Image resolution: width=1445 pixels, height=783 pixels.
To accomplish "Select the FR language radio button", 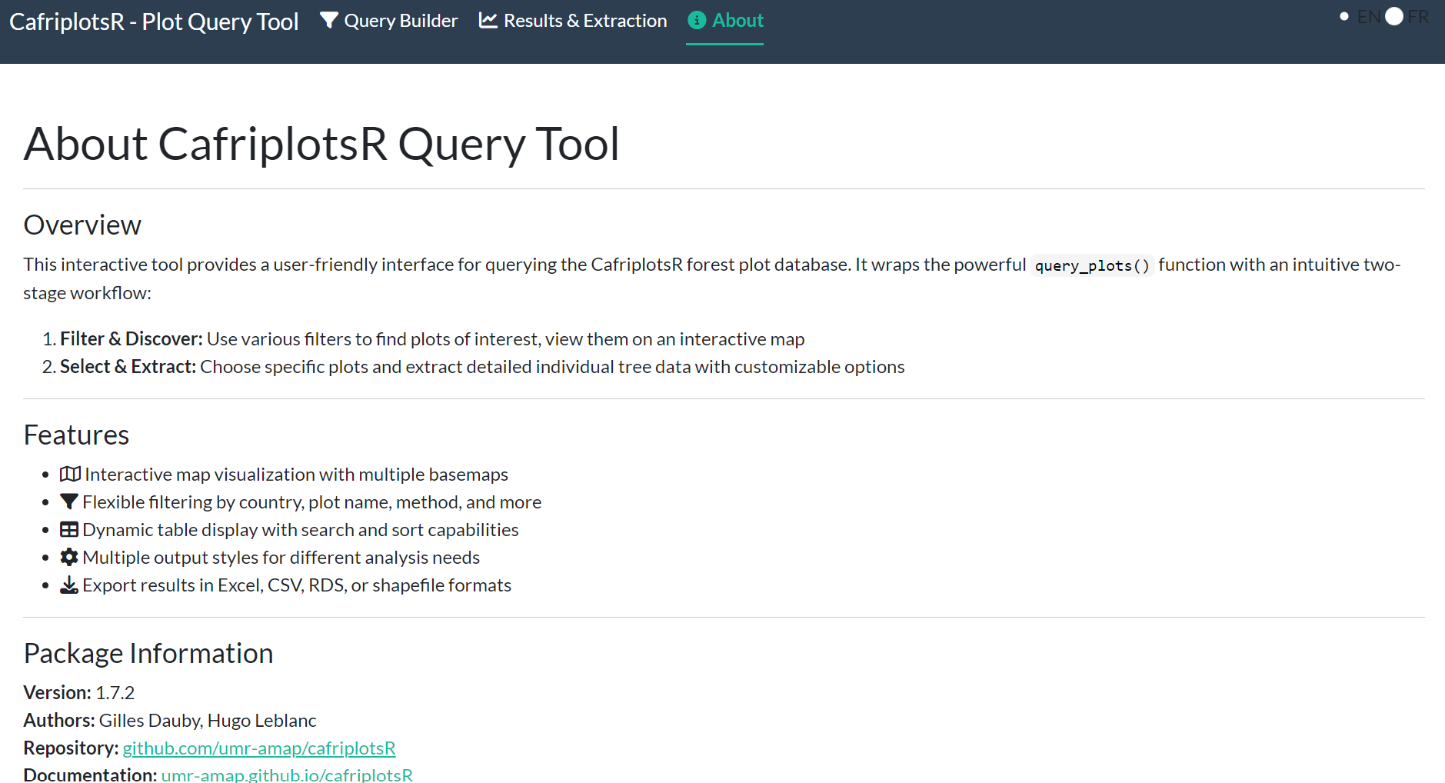I will (1394, 17).
